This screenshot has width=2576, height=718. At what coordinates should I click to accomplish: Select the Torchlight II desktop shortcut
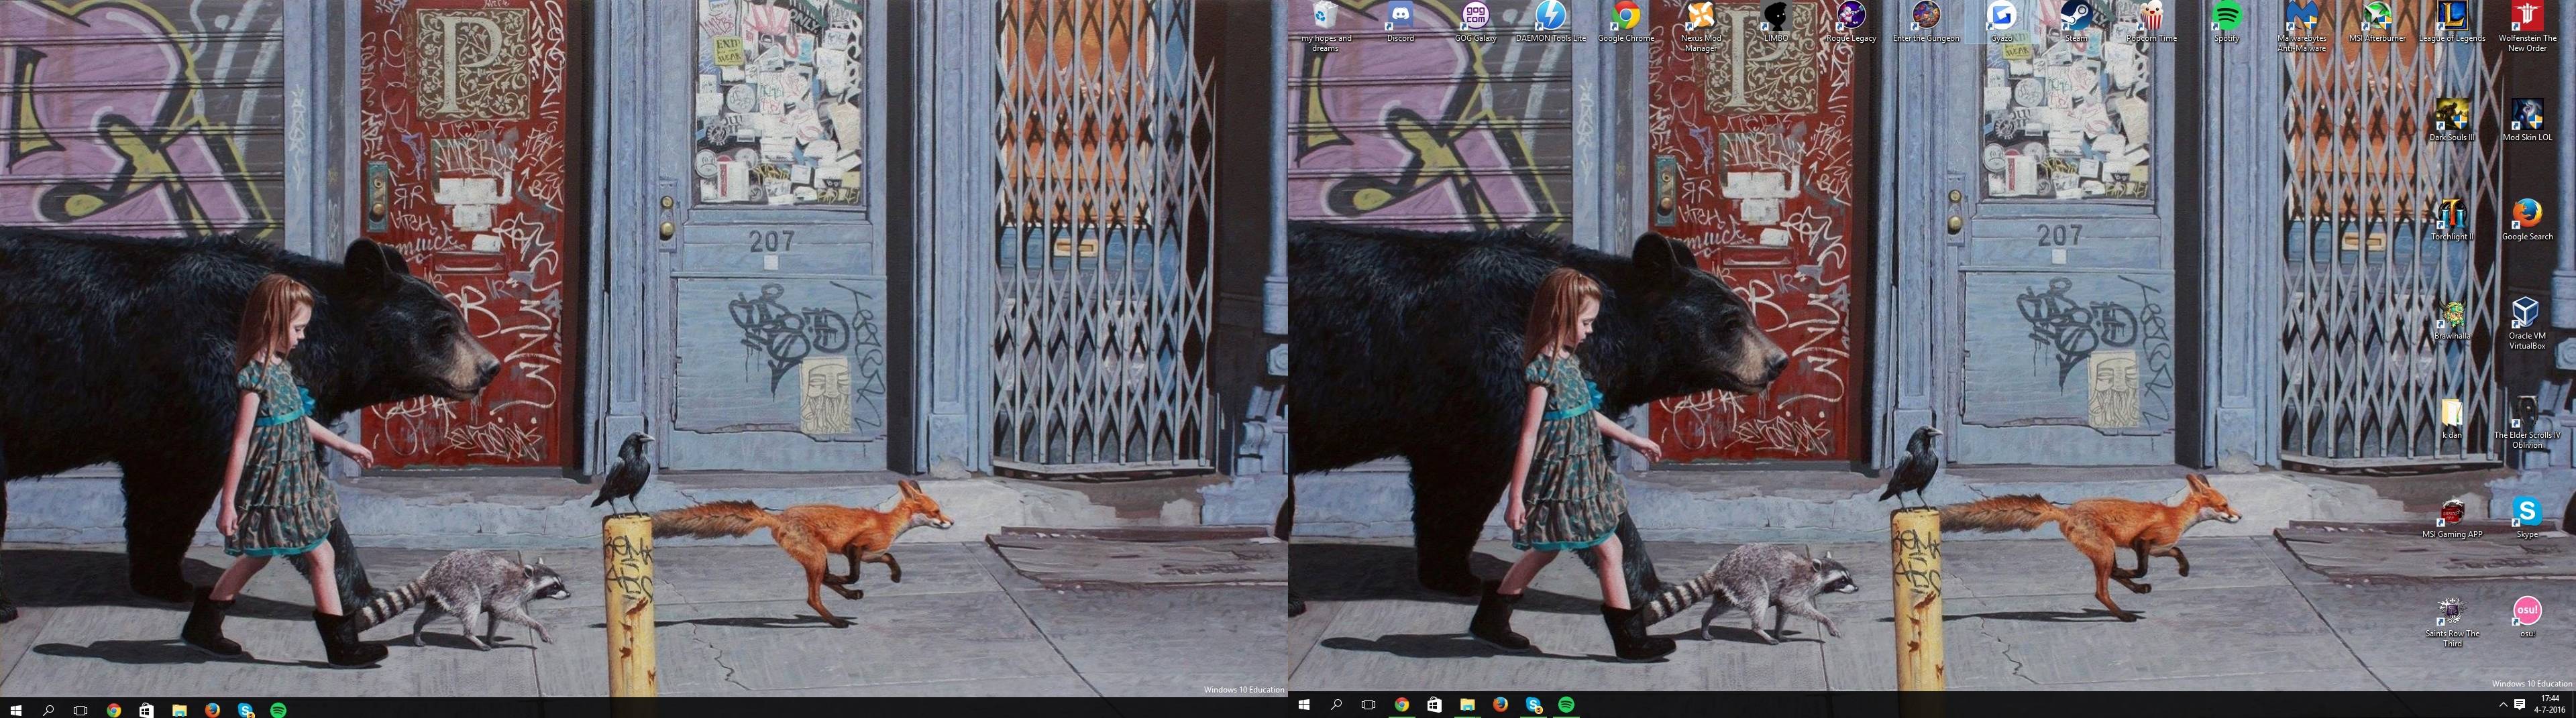[2452, 220]
